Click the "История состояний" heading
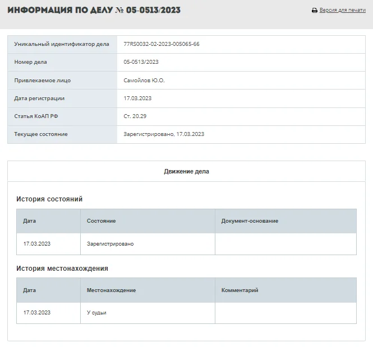373x348 pixels. [49, 199]
